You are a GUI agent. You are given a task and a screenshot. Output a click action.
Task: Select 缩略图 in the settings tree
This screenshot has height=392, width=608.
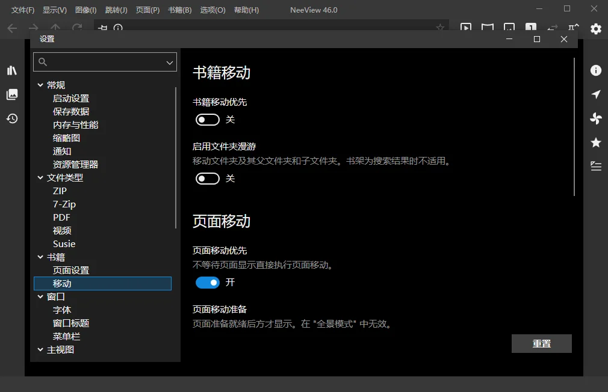click(x=66, y=138)
